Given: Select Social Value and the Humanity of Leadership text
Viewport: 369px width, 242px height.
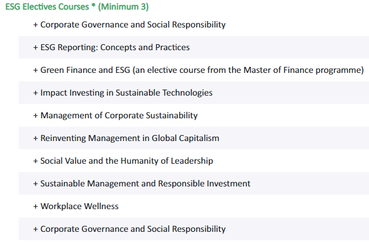Looking at the screenshot, I should click(x=127, y=161).
